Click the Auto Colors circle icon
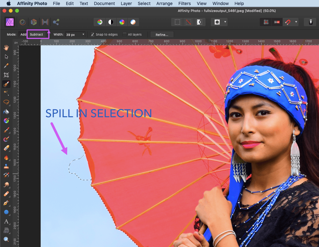Image resolution: width=319 pixels, height=247 pixels. 122,22
